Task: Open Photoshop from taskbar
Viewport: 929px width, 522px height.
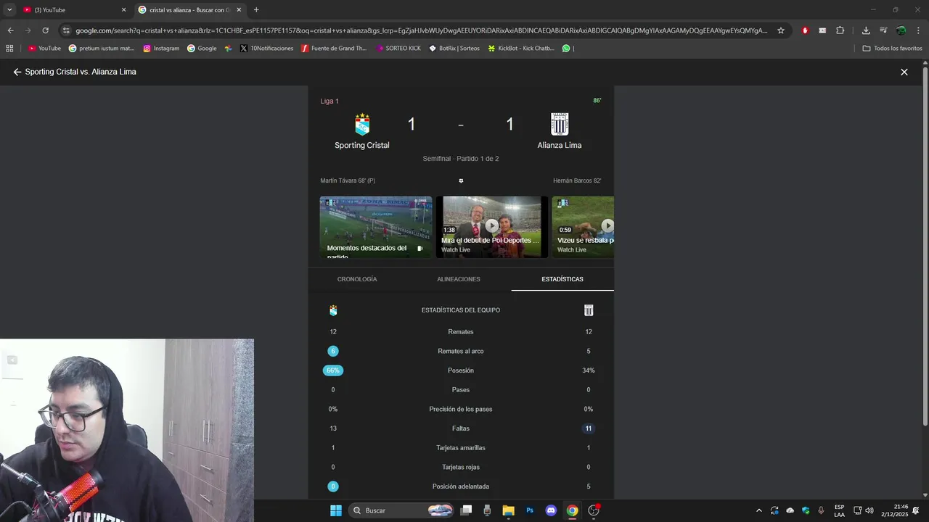Action: (x=530, y=510)
